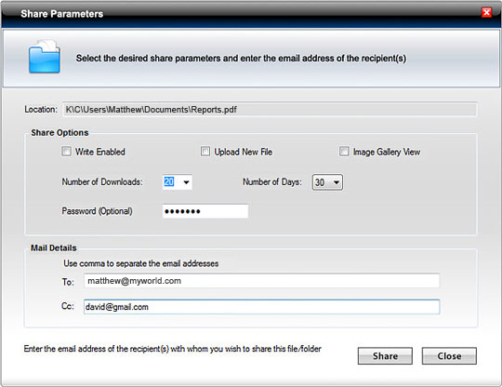
Task: Select the highlighted 20 downloads value
Action: pos(169,182)
